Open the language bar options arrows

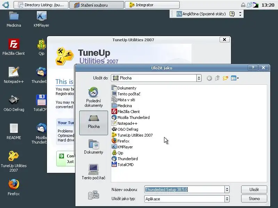[x=240, y=14]
